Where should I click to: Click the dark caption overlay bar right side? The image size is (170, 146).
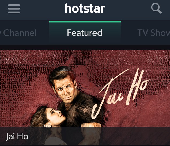tap(135, 136)
